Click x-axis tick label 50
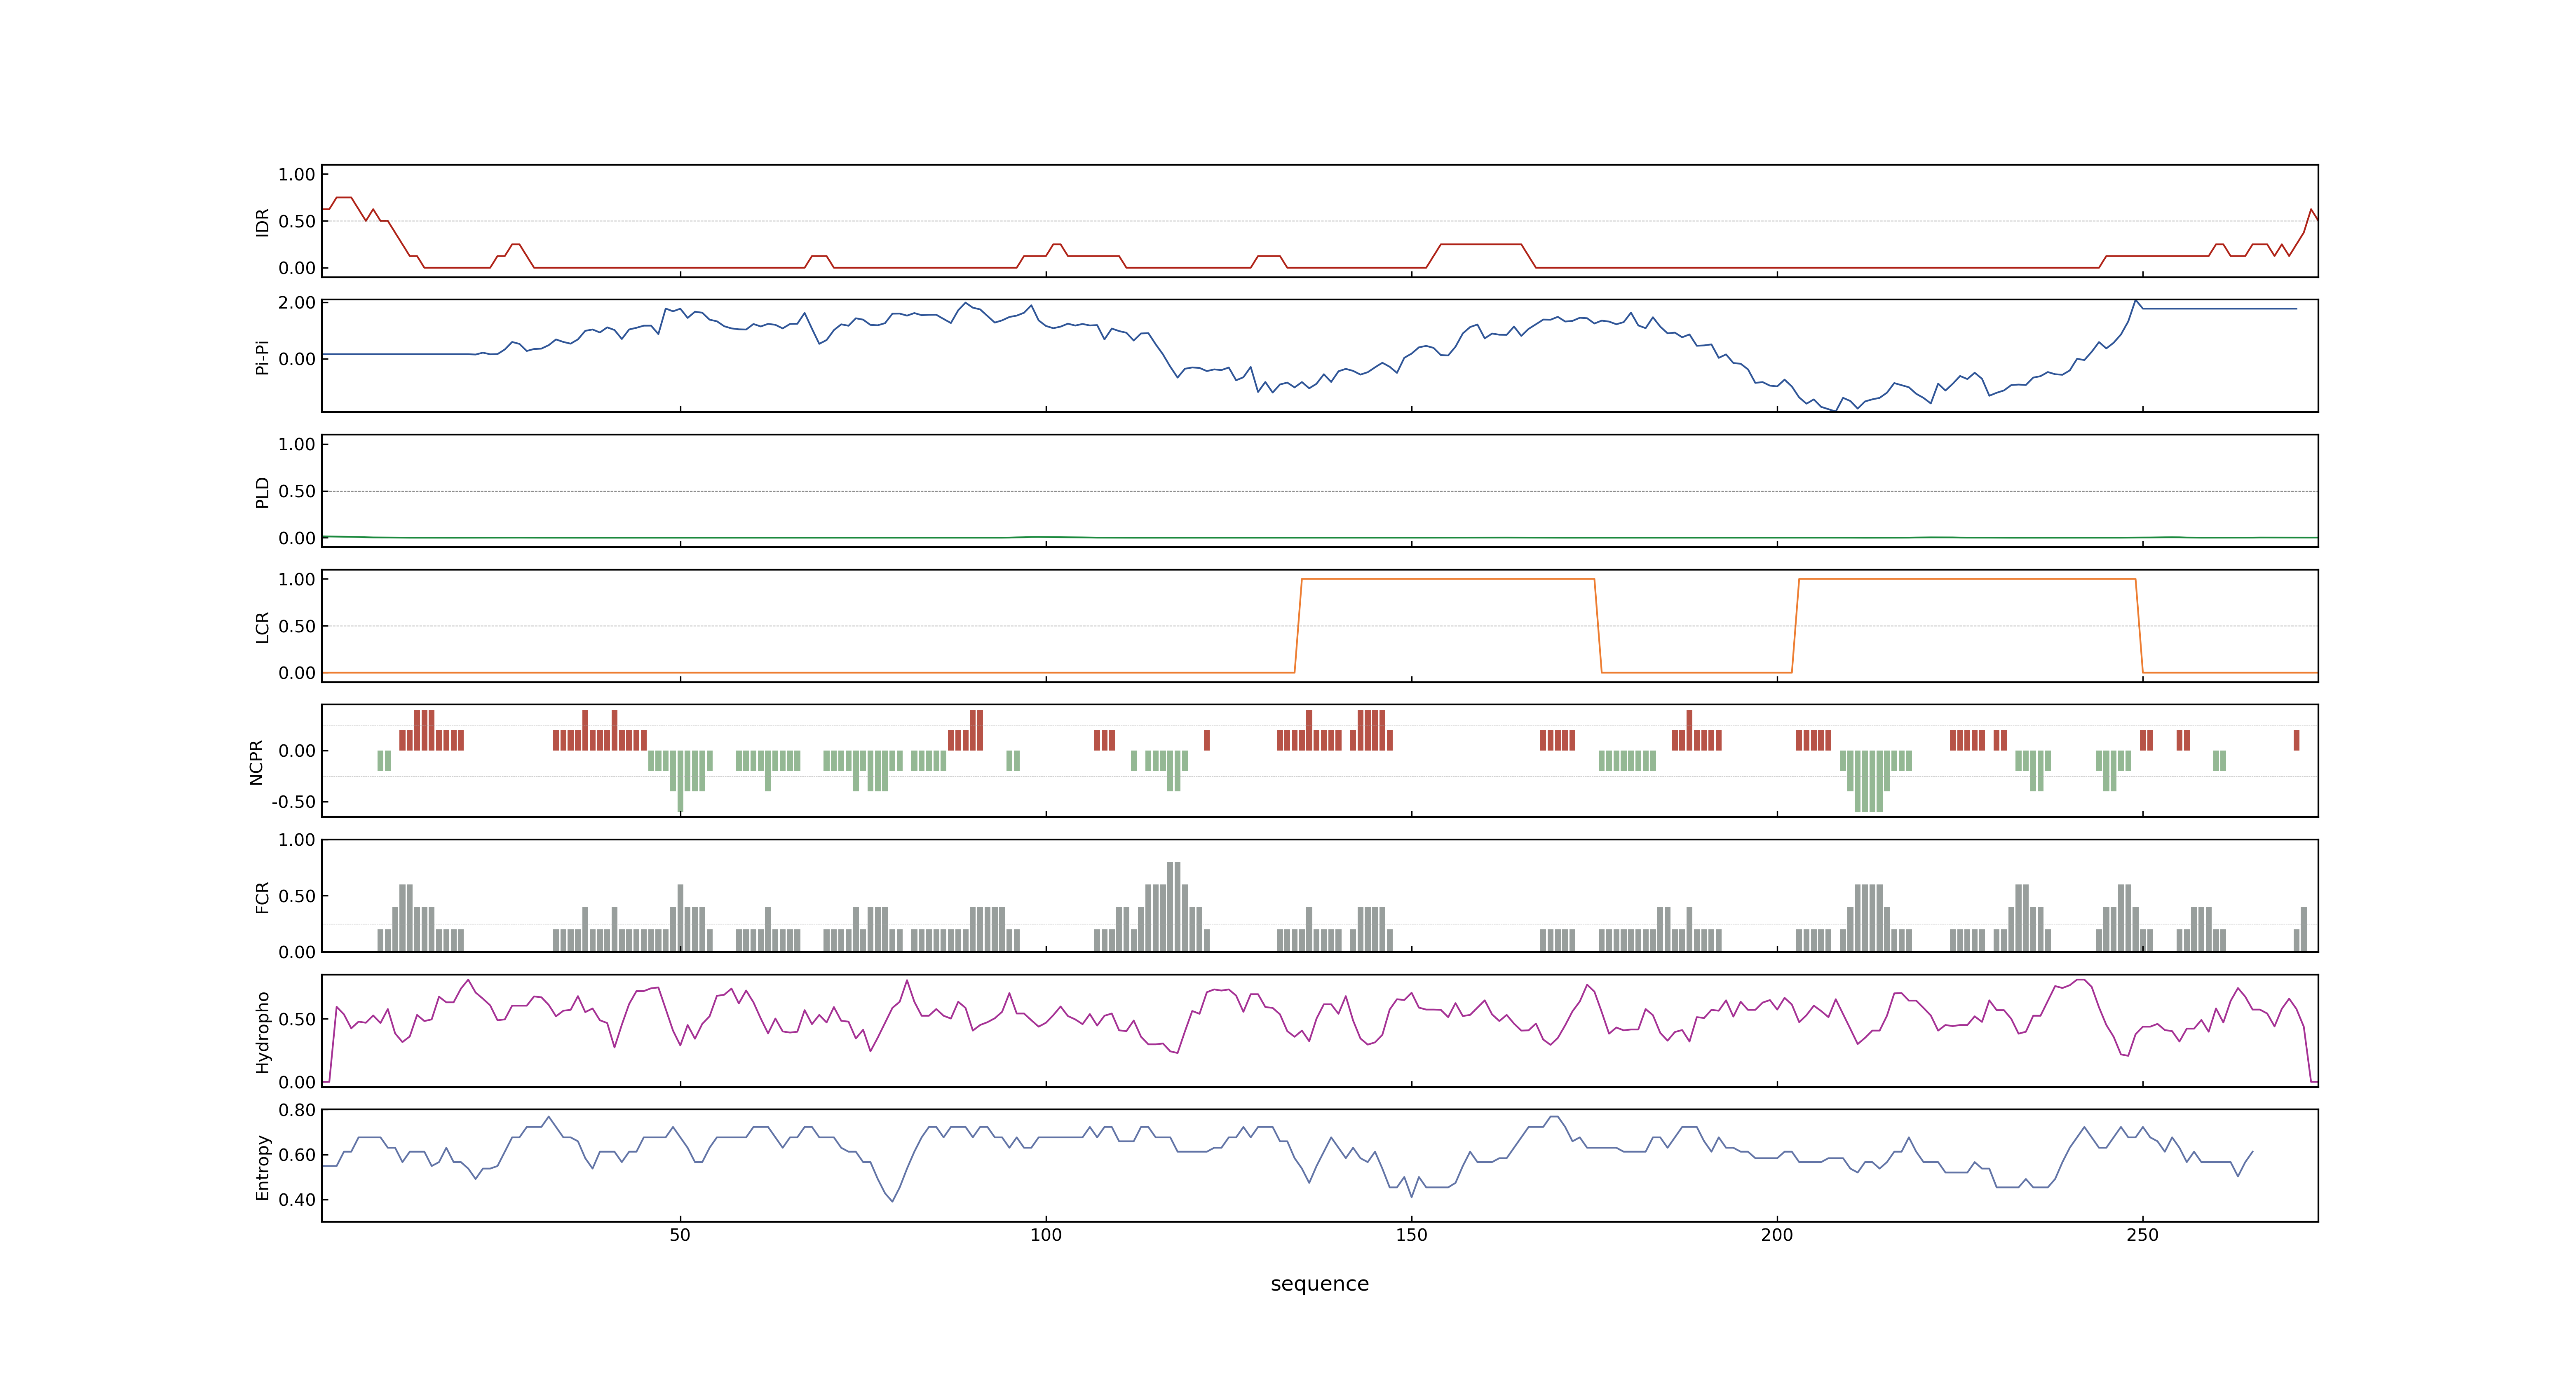This screenshot has width=2576, height=1373. (x=680, y=1235)
